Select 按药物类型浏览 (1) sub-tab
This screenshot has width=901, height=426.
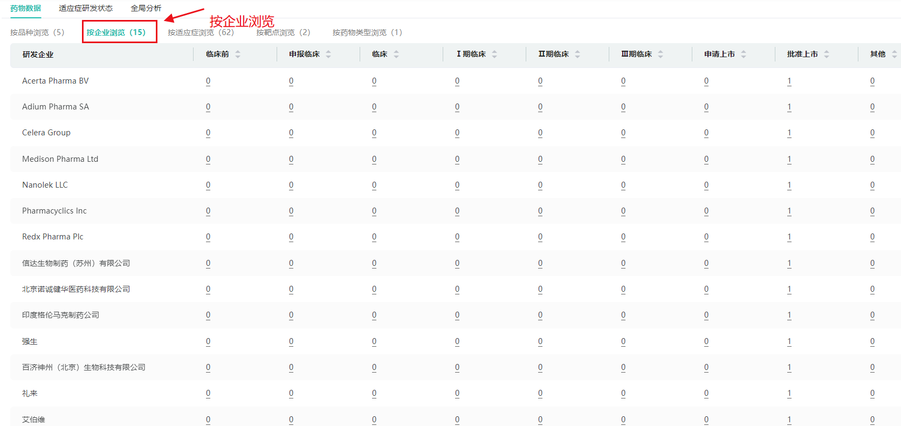click(368, 32)
